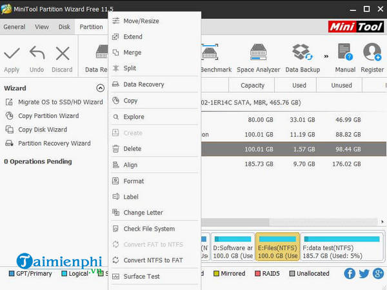The width and height of the screenshot is (387, 290).
Task: Choose Split in context menu
Action: tap(155, 68)
